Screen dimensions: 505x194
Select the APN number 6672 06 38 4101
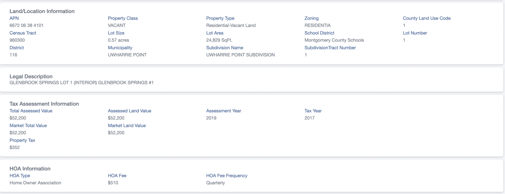point(27,25)
